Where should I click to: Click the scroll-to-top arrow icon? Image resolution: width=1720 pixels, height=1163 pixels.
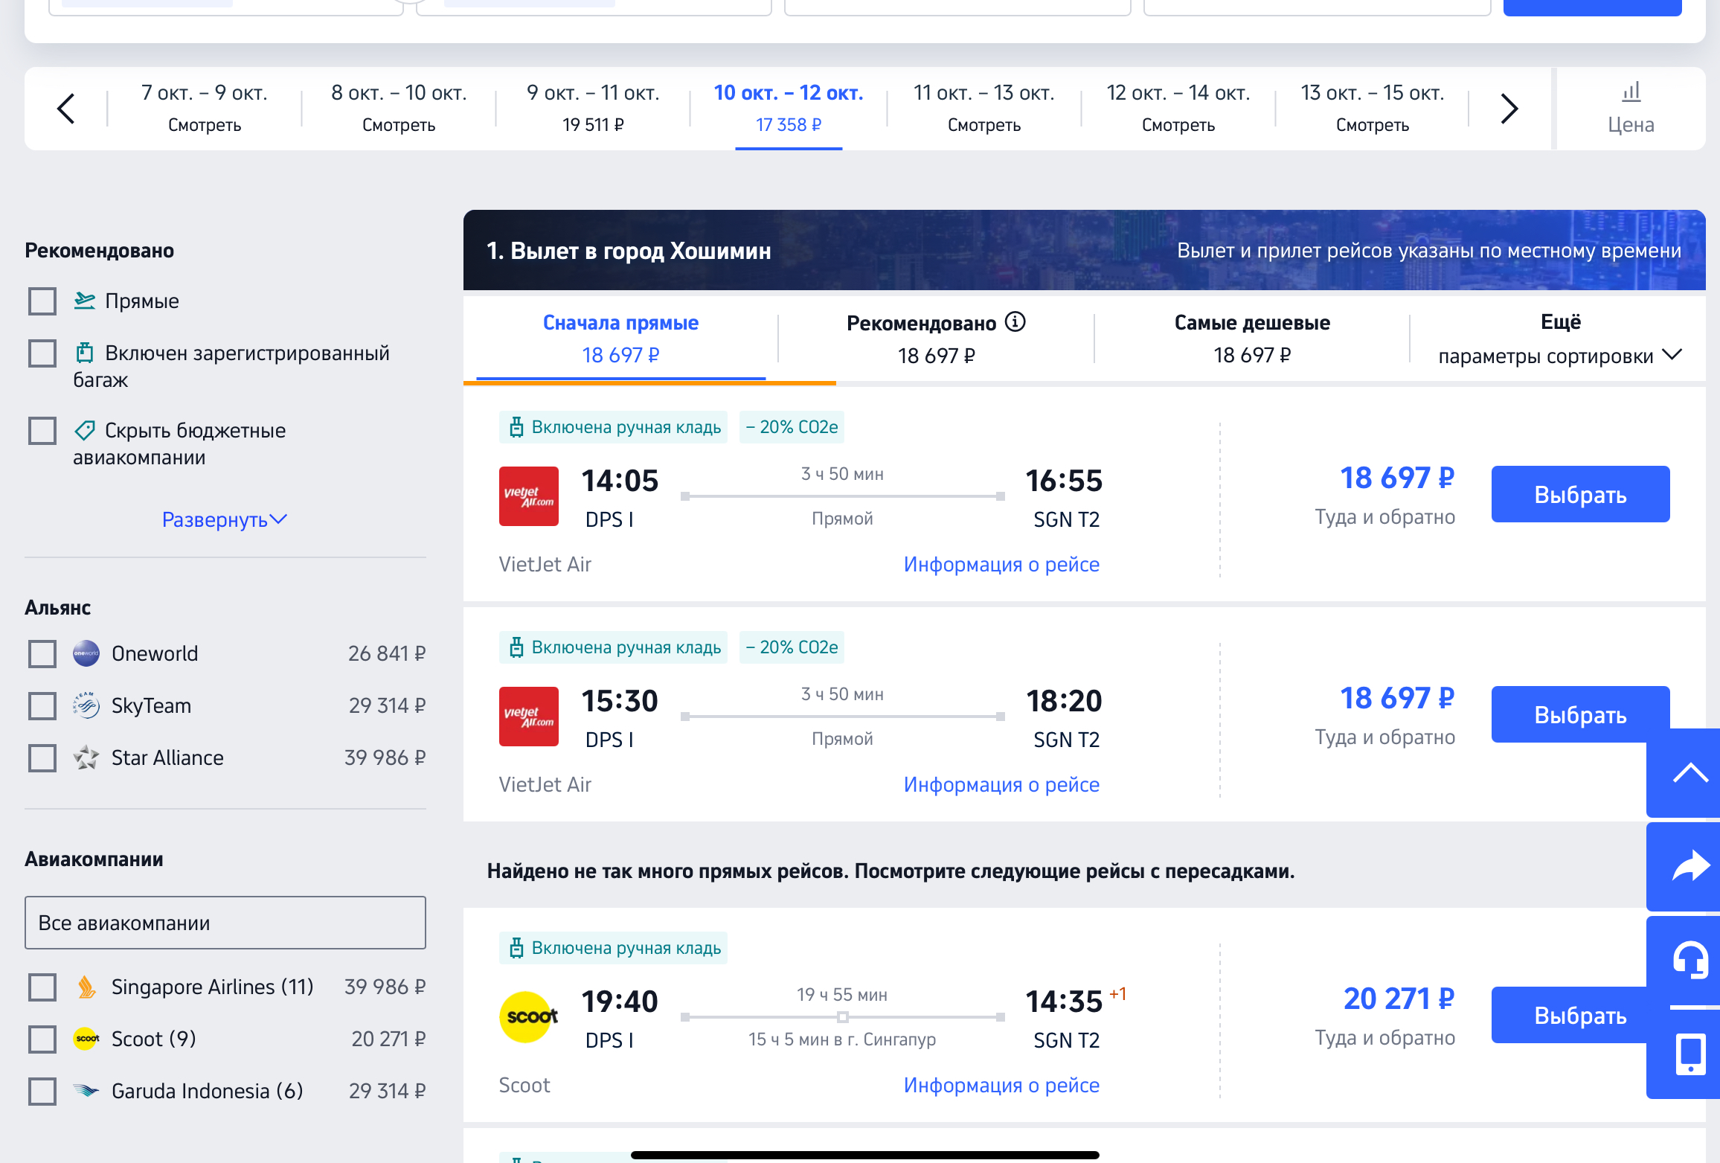[x=1689, y=773]
